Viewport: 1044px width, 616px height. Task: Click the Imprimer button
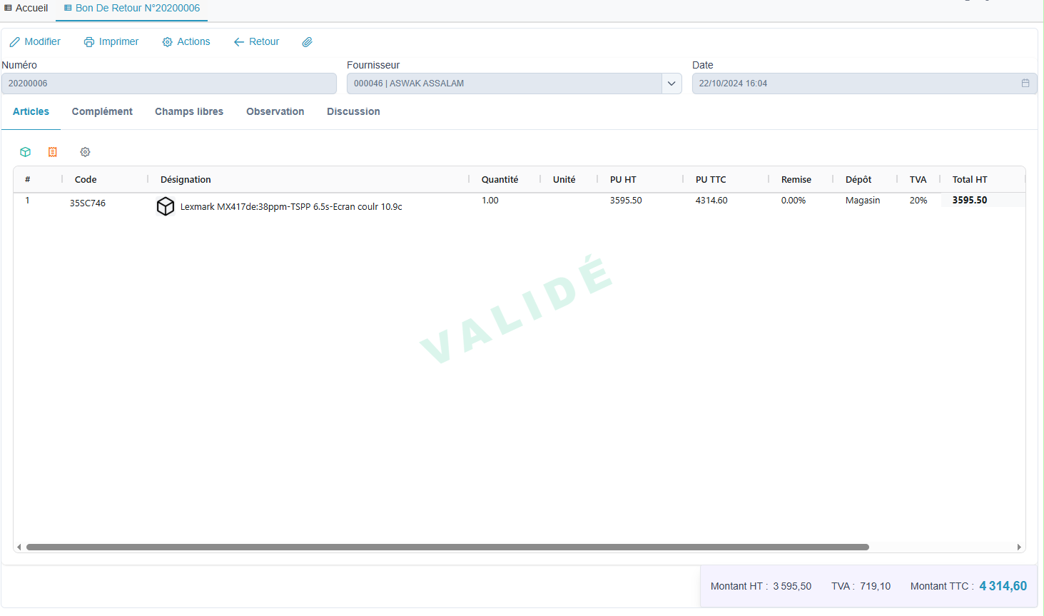(111, 42)
